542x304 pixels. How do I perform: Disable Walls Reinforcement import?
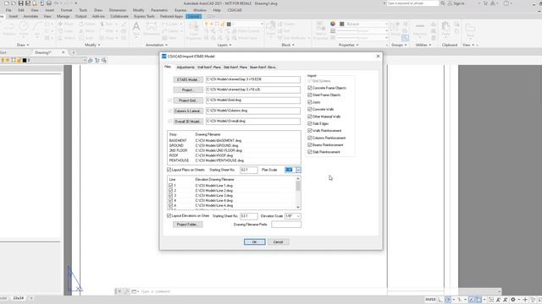click(310, 131)
